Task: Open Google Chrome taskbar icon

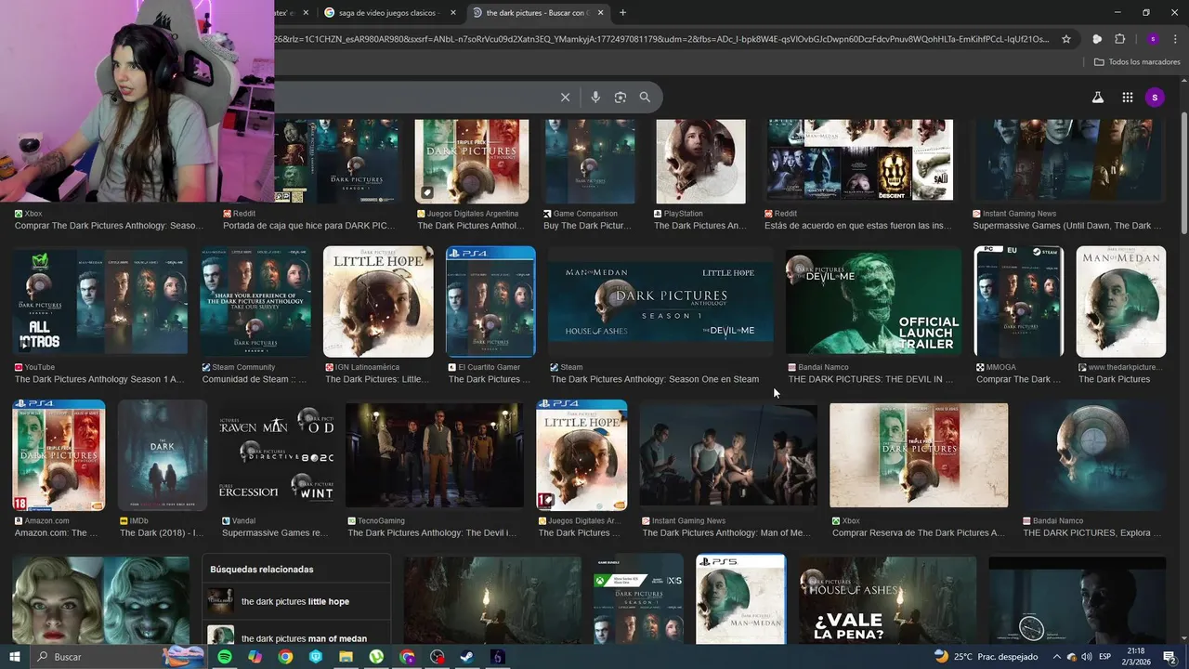Action: tap(285, 657)
